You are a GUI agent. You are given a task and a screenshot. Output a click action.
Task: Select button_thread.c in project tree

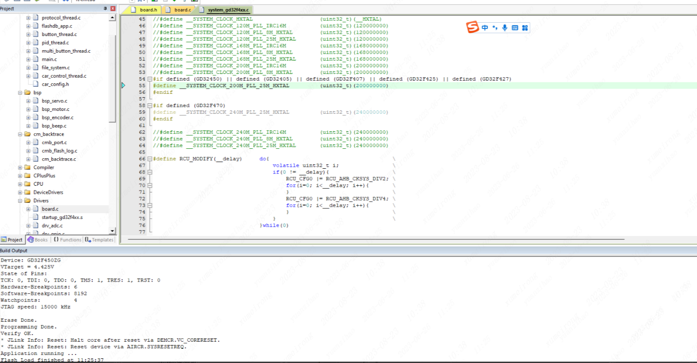pyautogui.click(x=58, y=35)
